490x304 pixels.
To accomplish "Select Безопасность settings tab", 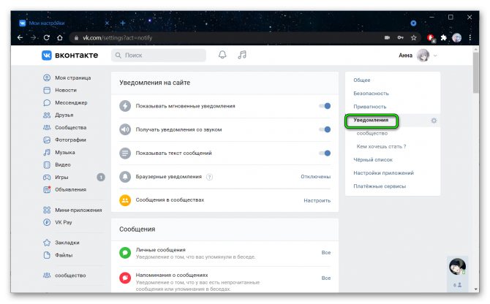I will 371,94.
